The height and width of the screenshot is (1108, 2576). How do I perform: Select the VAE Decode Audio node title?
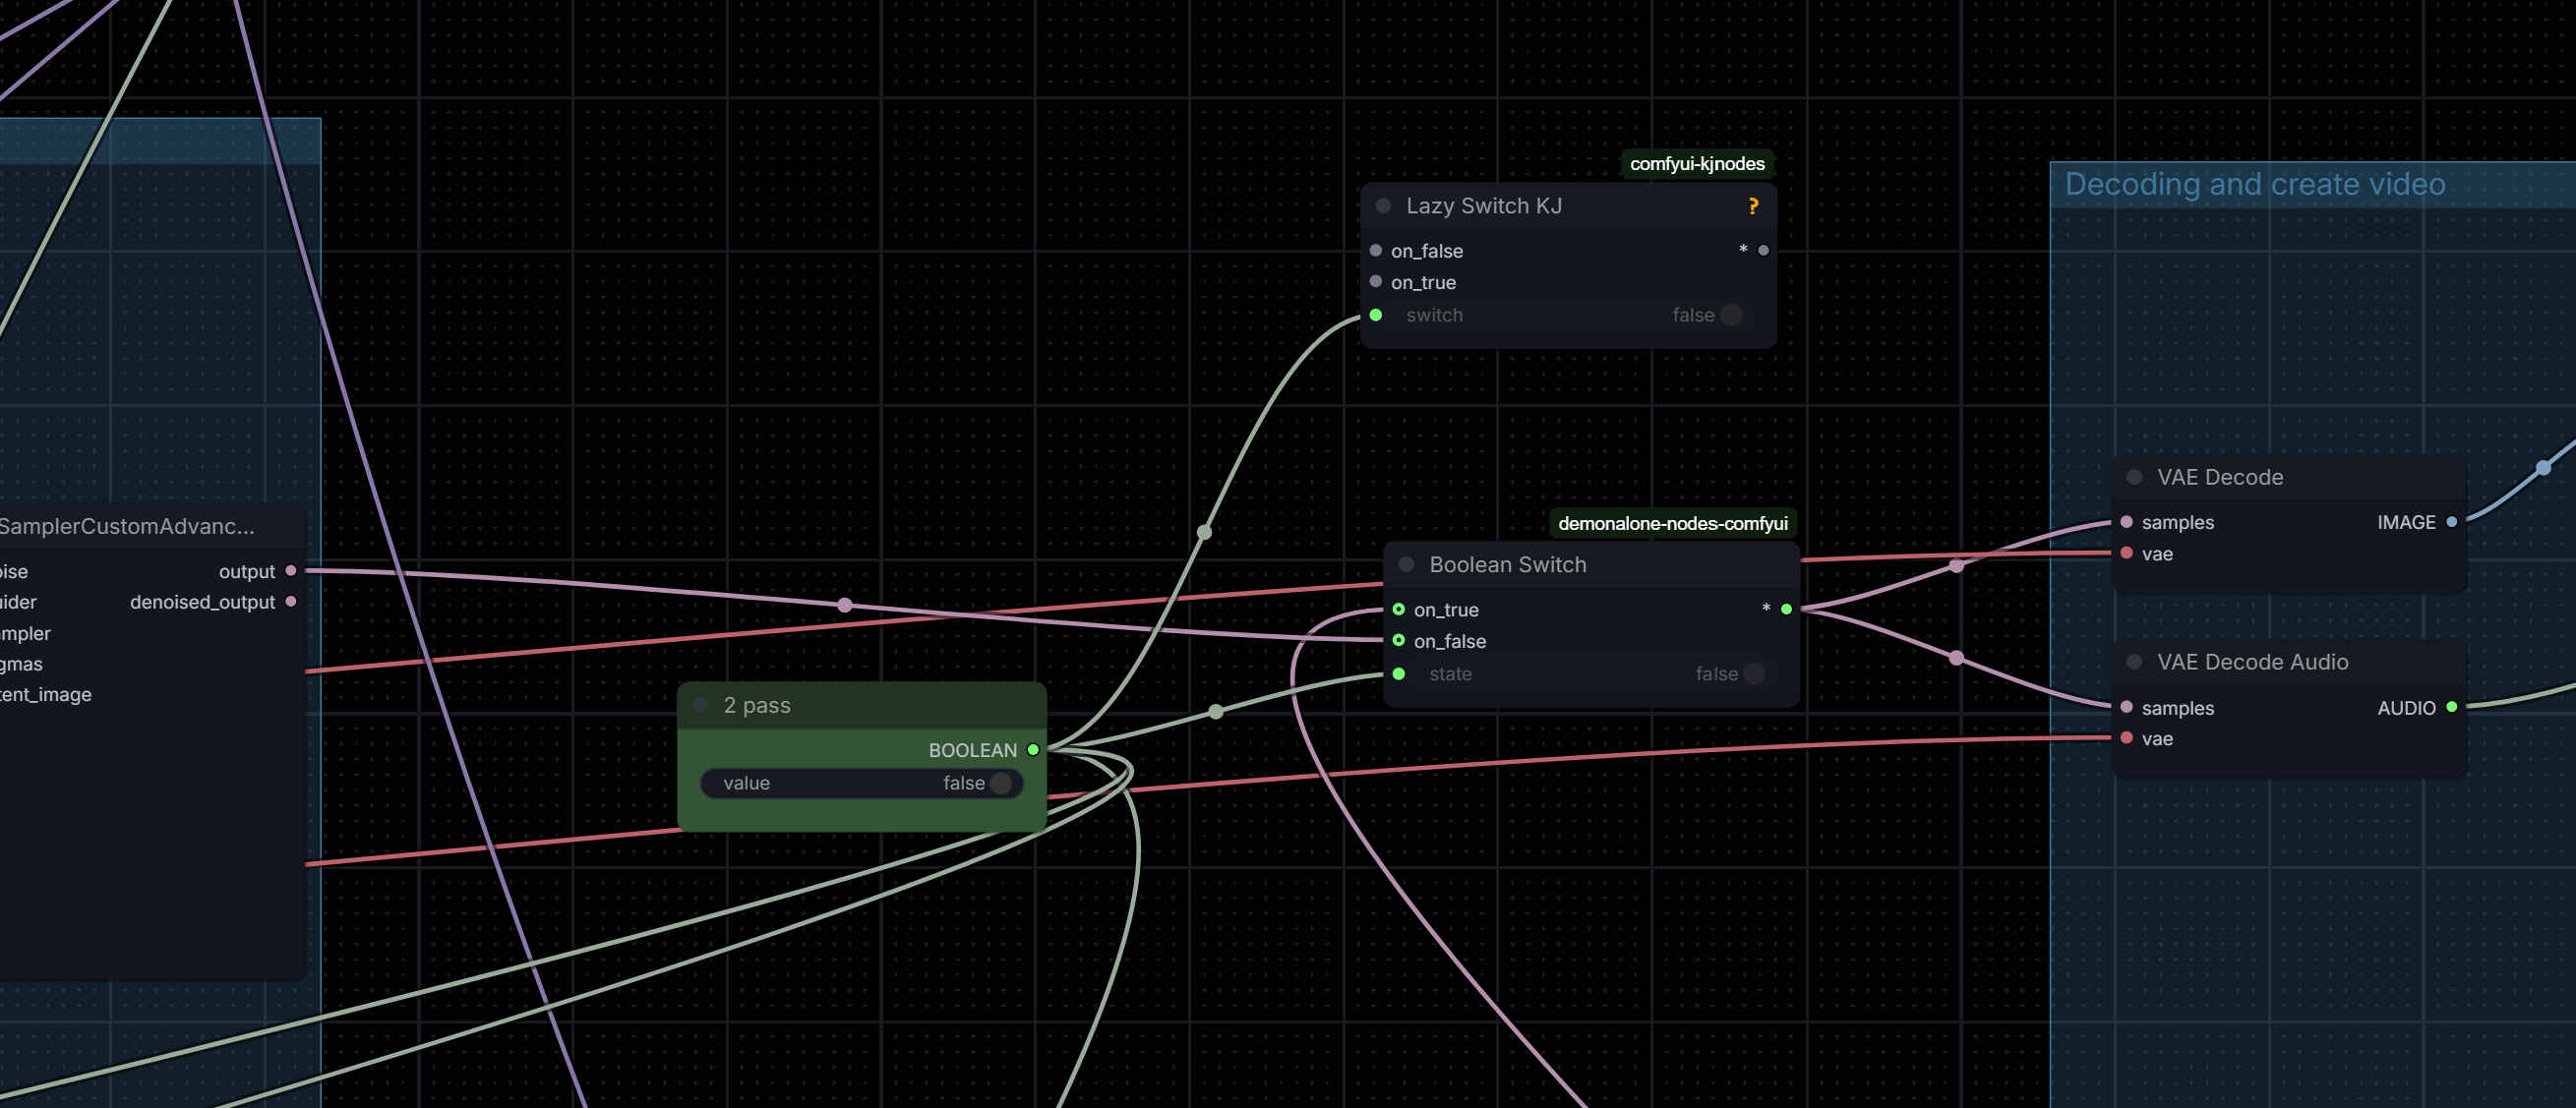[2253, 662]
